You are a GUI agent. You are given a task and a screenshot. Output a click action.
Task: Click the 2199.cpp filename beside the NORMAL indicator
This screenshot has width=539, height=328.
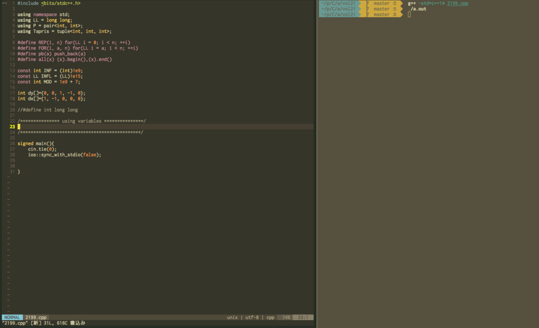(36, 317)
